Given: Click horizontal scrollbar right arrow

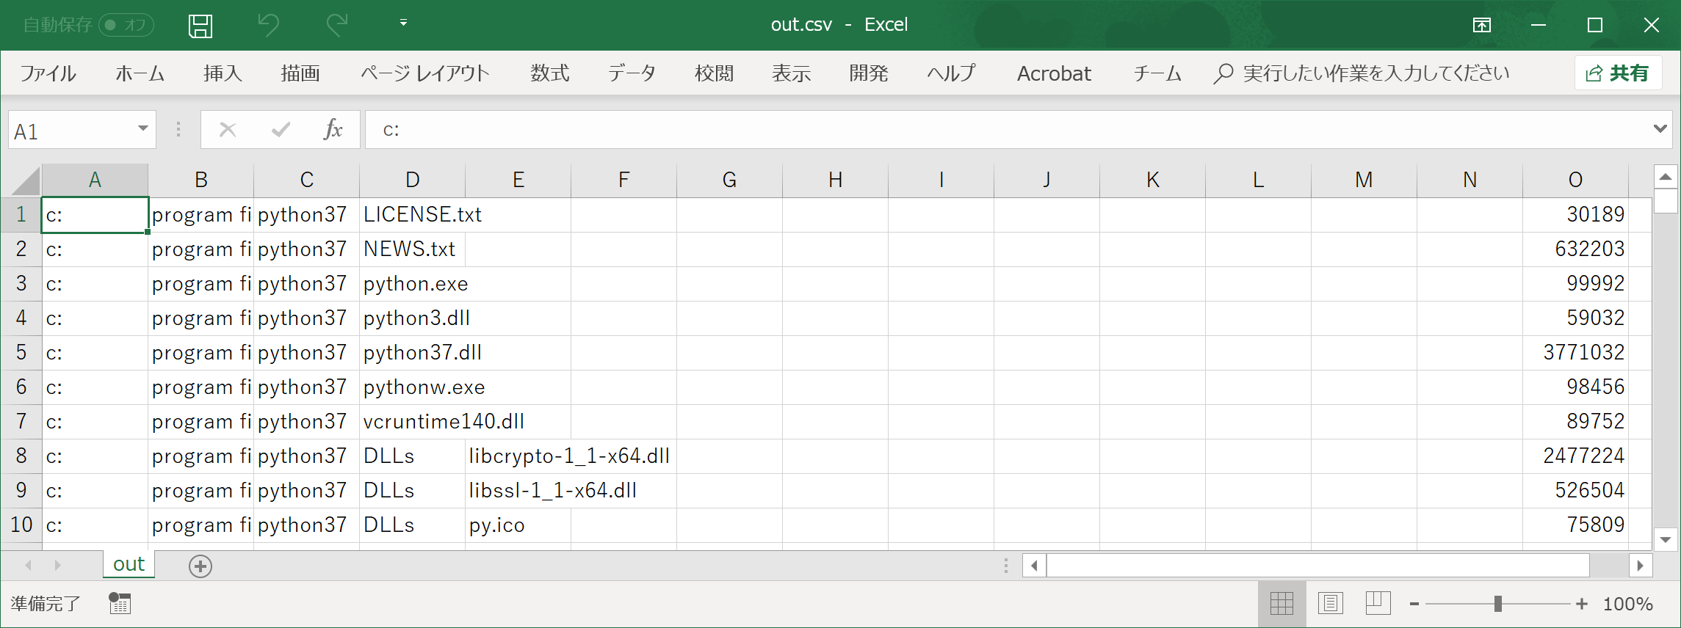Looking at the screenshot, I should coord(1640,566).
